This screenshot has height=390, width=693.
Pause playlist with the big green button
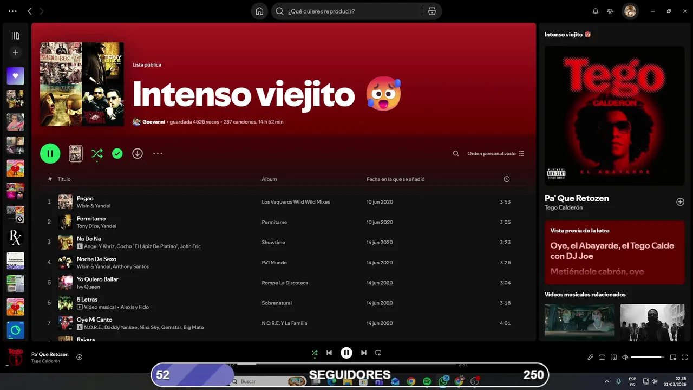[50, 153]
